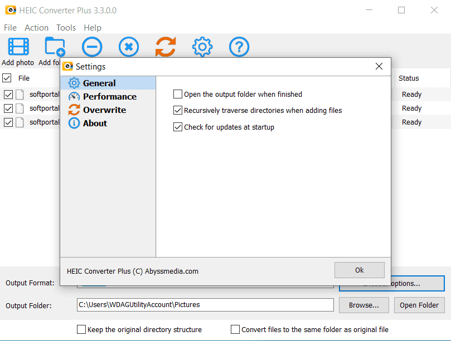Click the Overwrite orange arrows icon
The height and width of the screenshot is (341, 451).
74,110
